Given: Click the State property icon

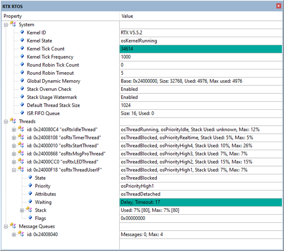Looking at the screenshot, I should (x=30, y=178).
